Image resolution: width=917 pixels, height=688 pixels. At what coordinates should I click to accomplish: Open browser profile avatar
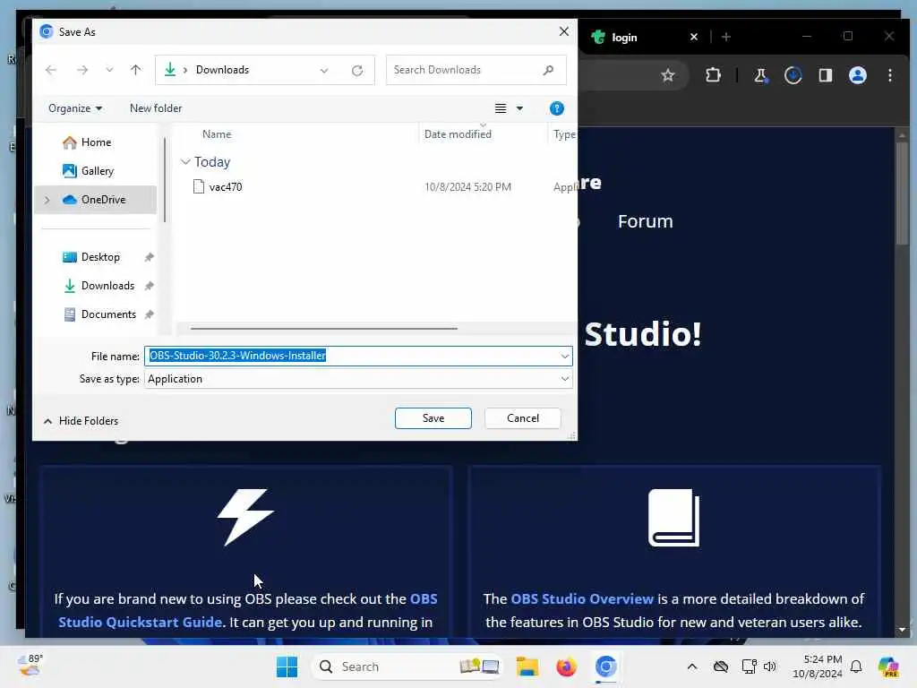pos(857,75)
